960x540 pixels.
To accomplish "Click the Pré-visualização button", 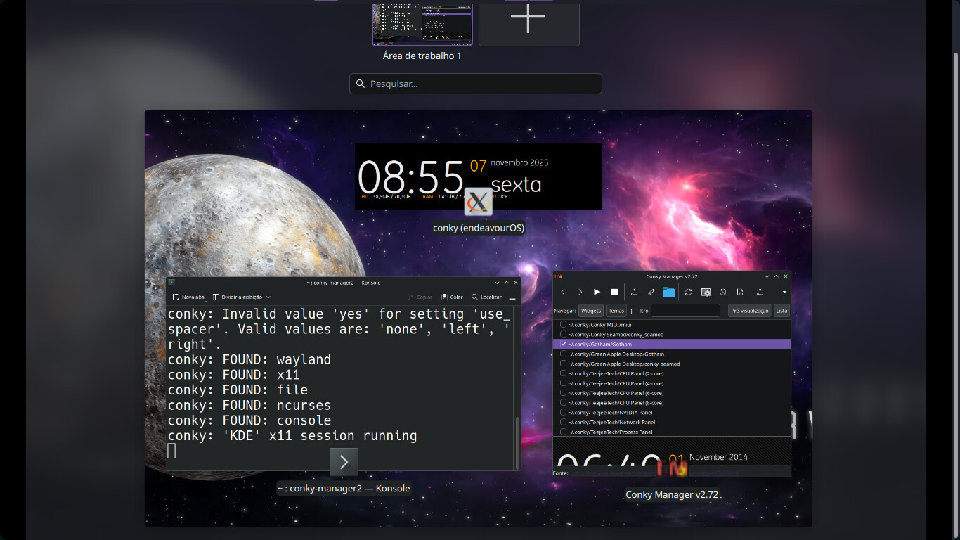I will pyautogui.click(x=749, y=311).
